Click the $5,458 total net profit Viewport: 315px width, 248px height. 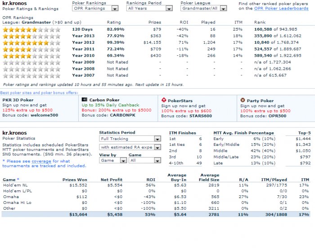click(x=115, y=214)
